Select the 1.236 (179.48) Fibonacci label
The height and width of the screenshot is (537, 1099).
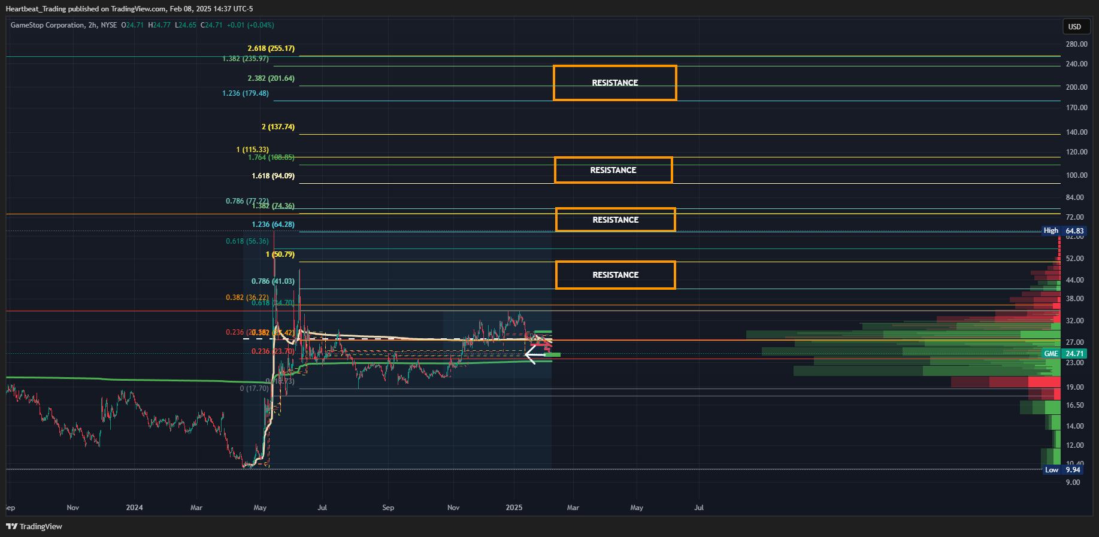point(246,93)
